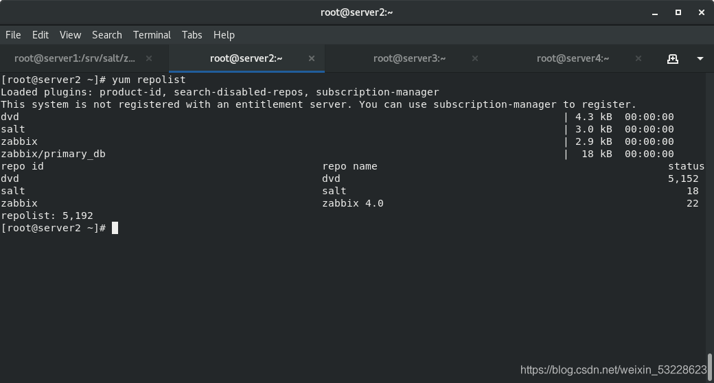Screen dimensions: 714x383
Task: Click the dvd status value 5,152
Action: click(683, 178)
